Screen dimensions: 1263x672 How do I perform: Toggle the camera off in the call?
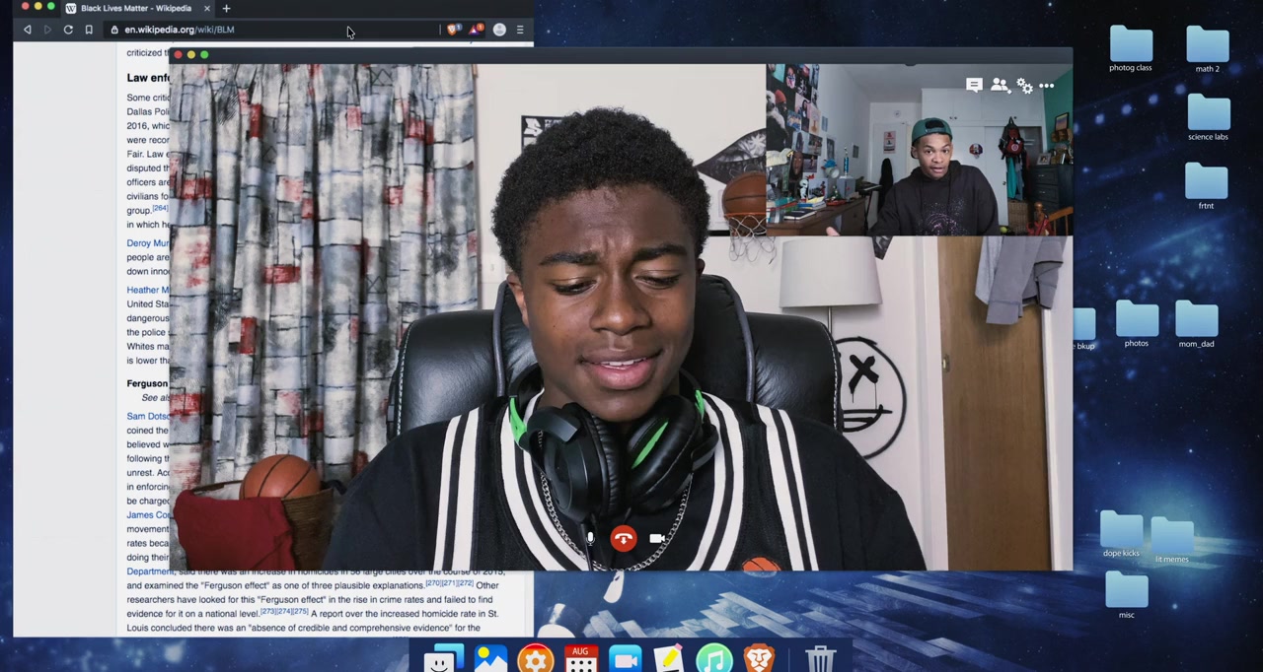[656, 539]
